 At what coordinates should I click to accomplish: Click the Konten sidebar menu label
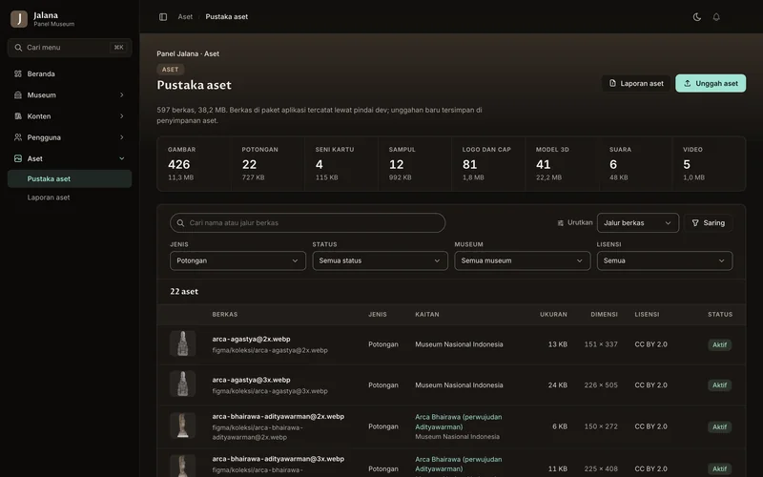(x=39, y=116)
